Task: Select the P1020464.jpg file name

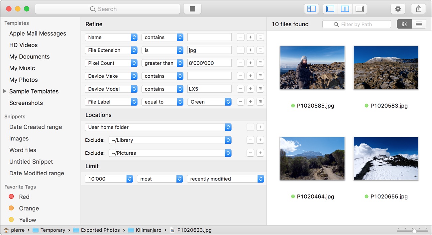Action: pos(315,196)
